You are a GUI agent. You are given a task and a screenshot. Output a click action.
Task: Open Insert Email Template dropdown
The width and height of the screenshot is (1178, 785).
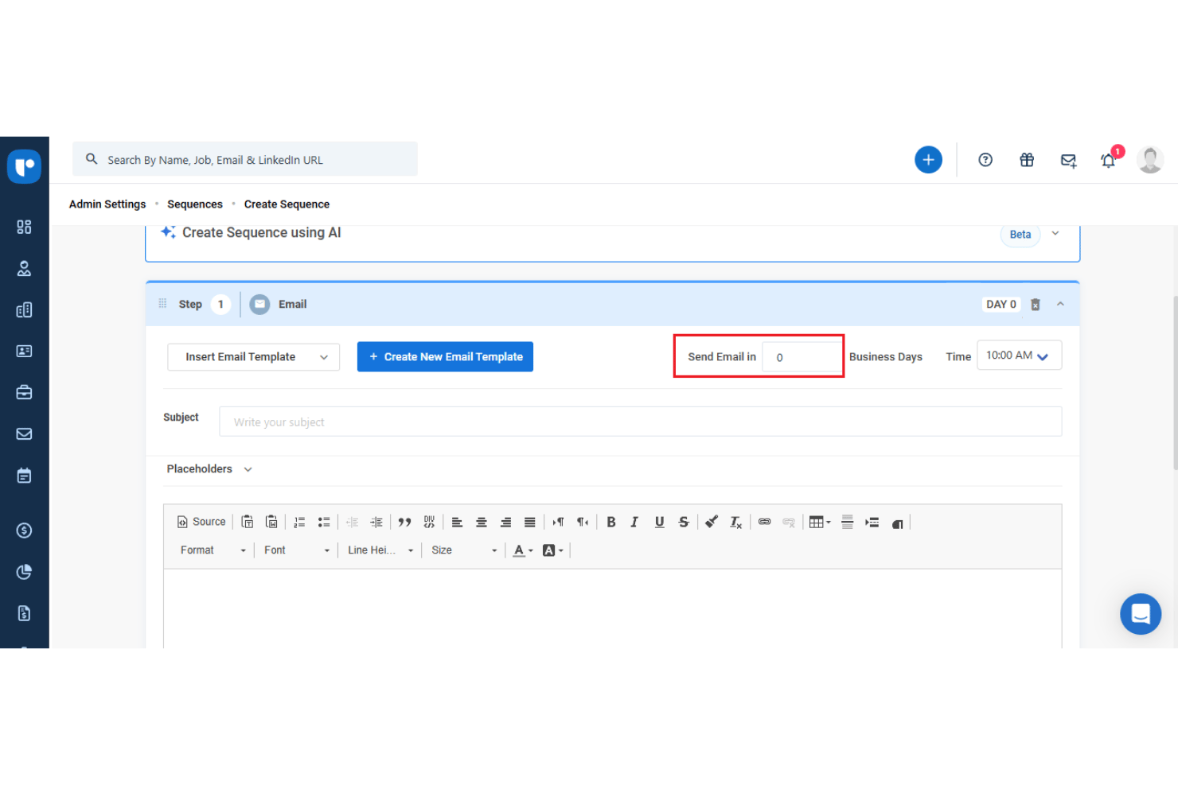click(x=253, y=357)
